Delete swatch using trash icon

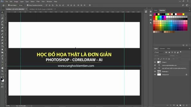click(x=187, y=45)
